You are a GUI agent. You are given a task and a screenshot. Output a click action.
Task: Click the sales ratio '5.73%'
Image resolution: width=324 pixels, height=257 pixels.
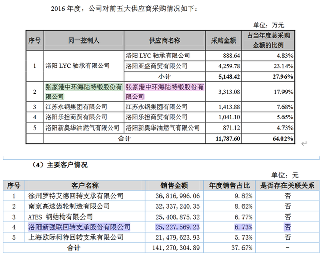point(244,238)
